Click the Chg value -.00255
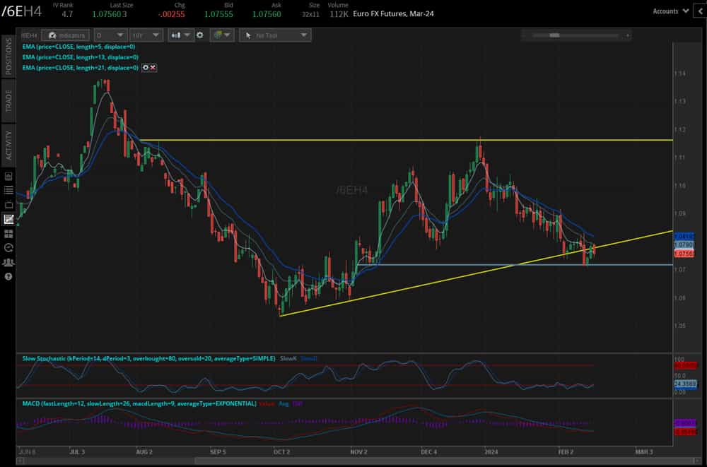This screenshot has width=707, height=467. coord(171,14)
